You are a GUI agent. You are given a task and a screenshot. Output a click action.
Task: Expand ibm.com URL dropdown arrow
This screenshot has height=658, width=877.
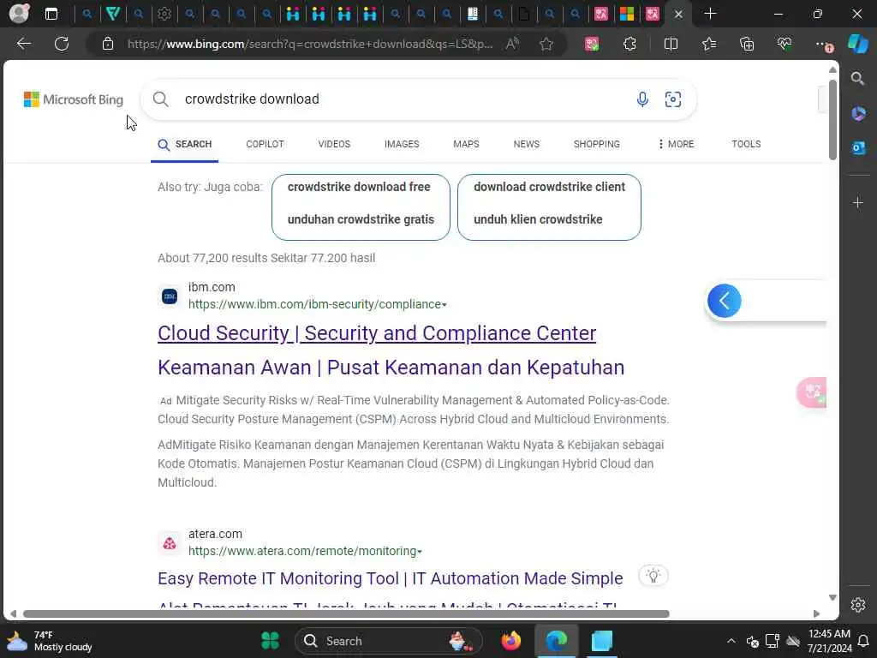click(x=444, y=305)
